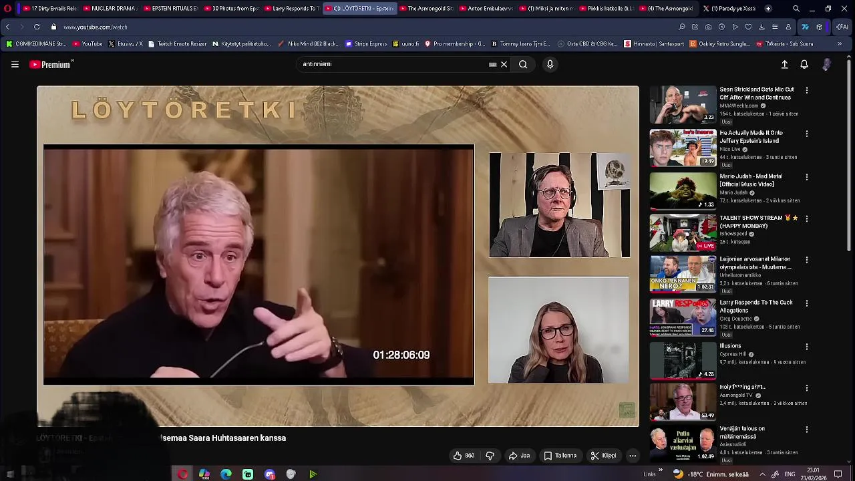Open 'He Actually Made It Onto Jeffery Epstein's Island' title
Screen dimensions: 855x481
(751, 137)
